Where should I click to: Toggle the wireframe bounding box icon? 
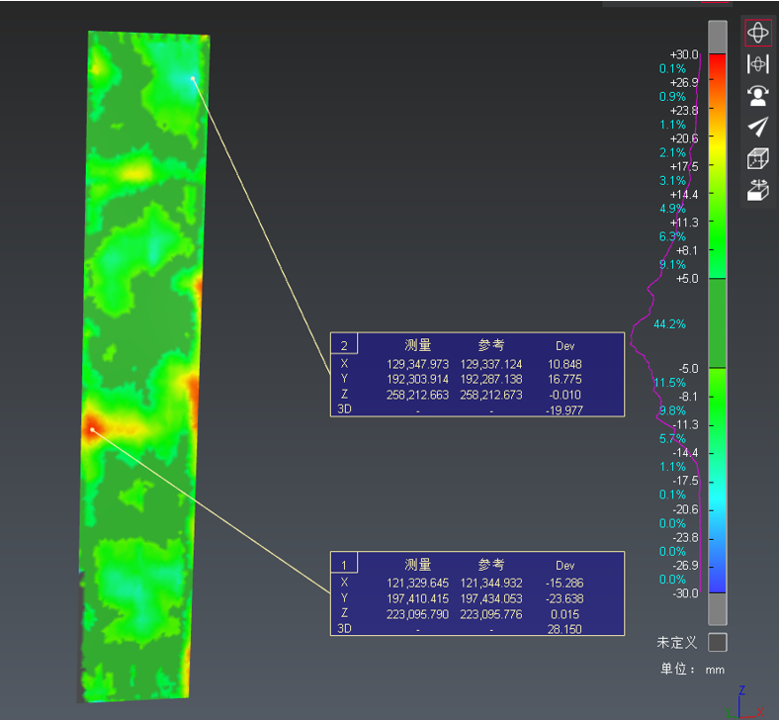[x=757, y=159]
